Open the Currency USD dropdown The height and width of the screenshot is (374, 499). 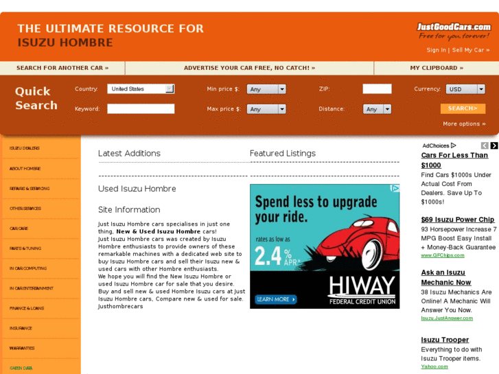tap(465, 89)
